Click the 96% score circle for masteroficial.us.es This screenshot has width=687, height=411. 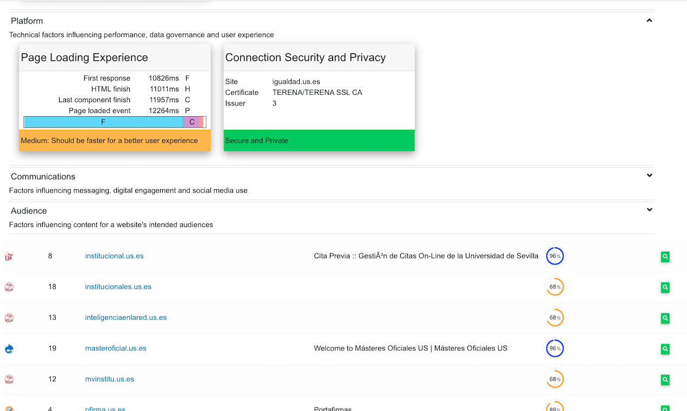(555, 348)
